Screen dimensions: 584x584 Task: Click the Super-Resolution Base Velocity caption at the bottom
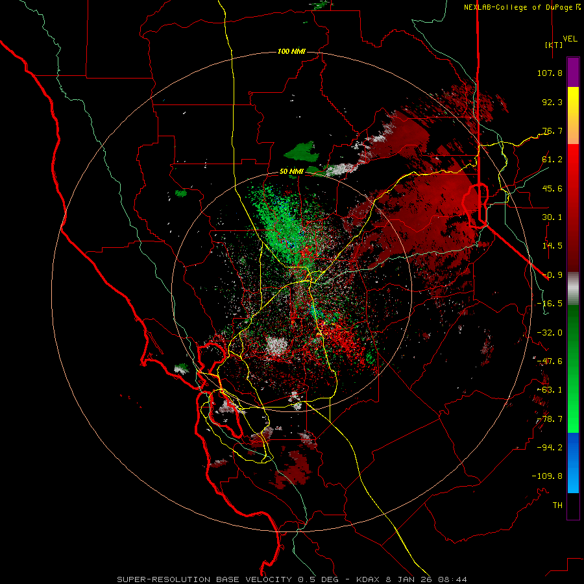pyautogui.click(x=291, y=579)
